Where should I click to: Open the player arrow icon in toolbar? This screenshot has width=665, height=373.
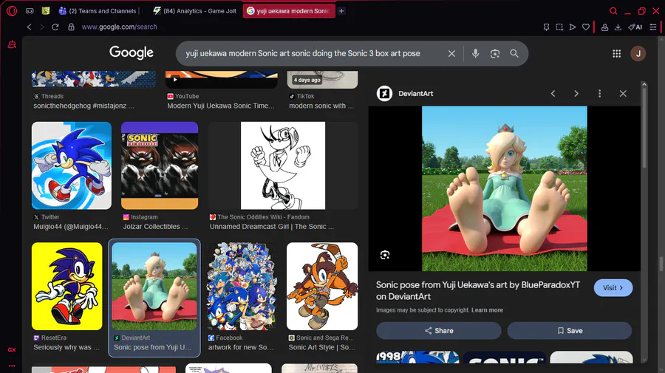pyautogui.click(x=573, y=27)
